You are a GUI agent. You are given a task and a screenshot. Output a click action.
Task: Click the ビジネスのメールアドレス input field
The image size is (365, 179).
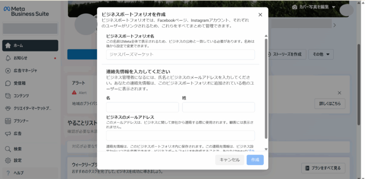click(181, 136)
